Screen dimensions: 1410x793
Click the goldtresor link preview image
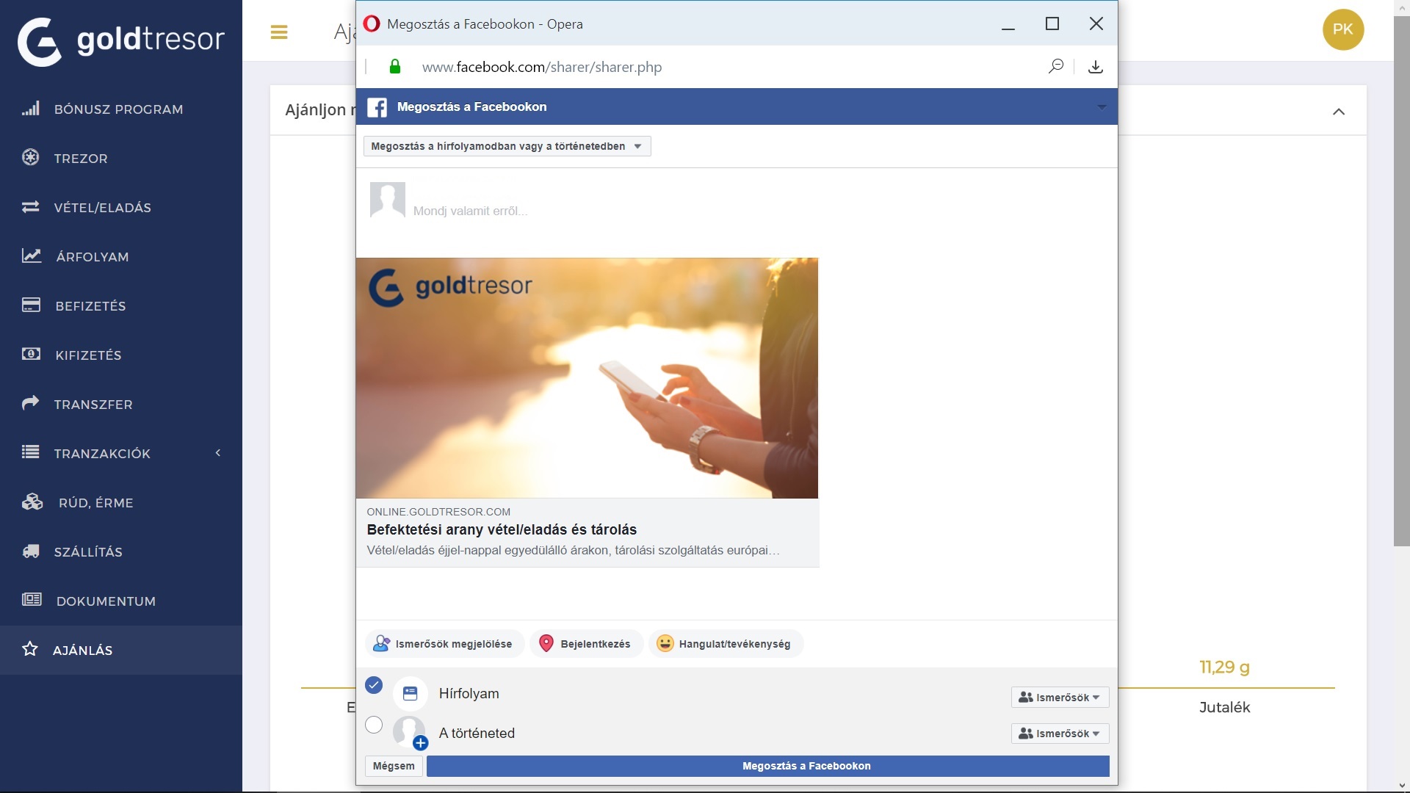coord(587,377)
